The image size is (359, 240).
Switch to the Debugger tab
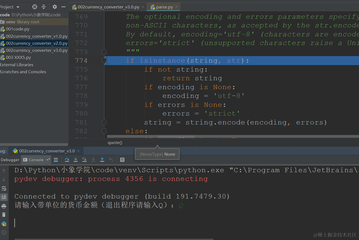[x=10, y=160]
